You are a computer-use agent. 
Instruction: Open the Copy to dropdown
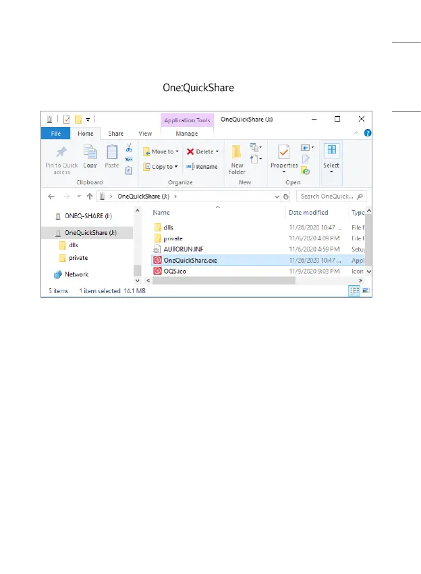pos(161,167)
